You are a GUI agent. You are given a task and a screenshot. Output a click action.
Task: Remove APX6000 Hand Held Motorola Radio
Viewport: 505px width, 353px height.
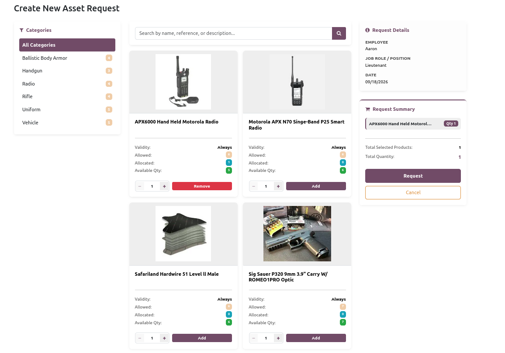[x=202, y=186]
